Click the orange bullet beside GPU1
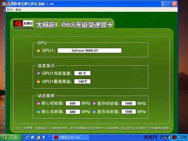The image size is (188, 141). pyautogui.click(x=38, y=50)
